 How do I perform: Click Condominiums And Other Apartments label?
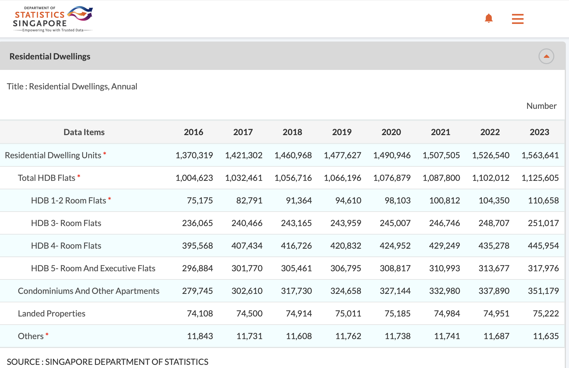[89, 291]
